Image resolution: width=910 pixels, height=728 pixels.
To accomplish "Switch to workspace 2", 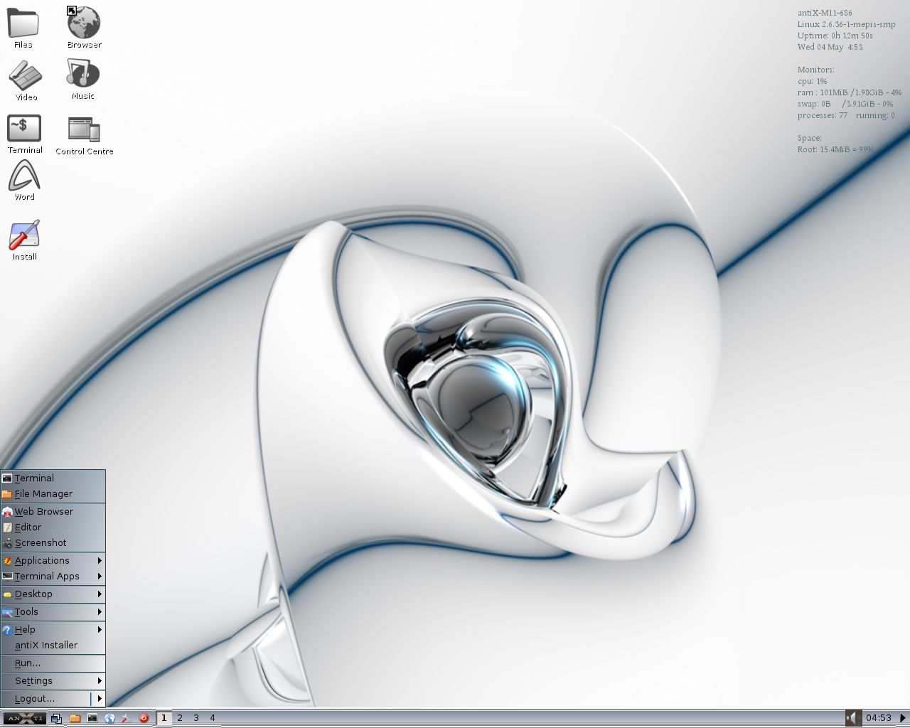I will pos(180,718).
